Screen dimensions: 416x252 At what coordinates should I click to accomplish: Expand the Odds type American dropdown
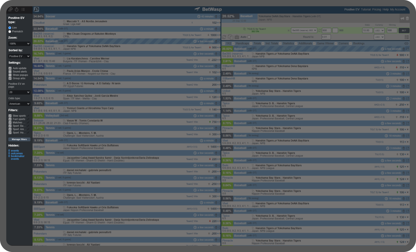coord(19,104)
